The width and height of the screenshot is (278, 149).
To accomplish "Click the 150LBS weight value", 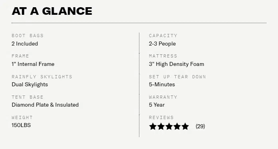I will pyautogui.click(x=21, y=125).
